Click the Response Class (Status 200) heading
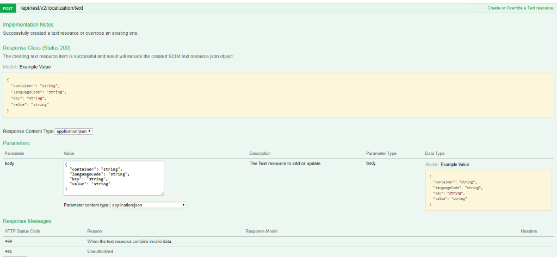Viewport: 557px width, 257px height. [36, 48]
